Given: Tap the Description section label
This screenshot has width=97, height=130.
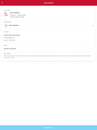Looking at the screenshot, I should (7, 54).
